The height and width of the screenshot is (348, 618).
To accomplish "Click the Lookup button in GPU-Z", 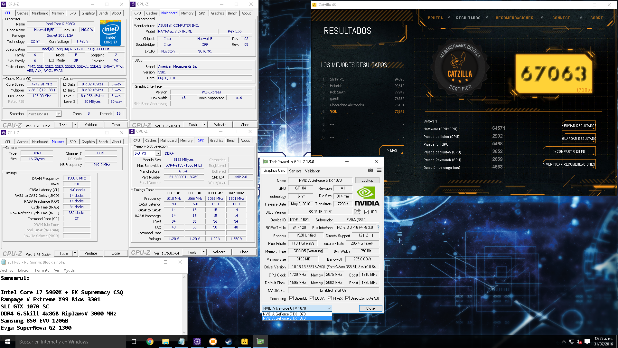I will coord(367,180).
